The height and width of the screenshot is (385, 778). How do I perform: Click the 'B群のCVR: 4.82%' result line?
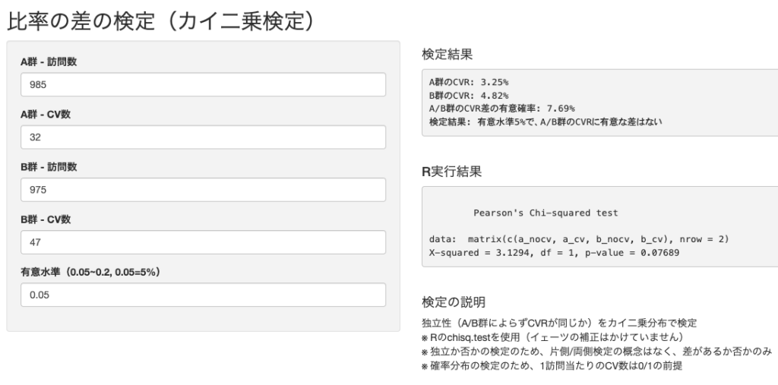point(468,95)
